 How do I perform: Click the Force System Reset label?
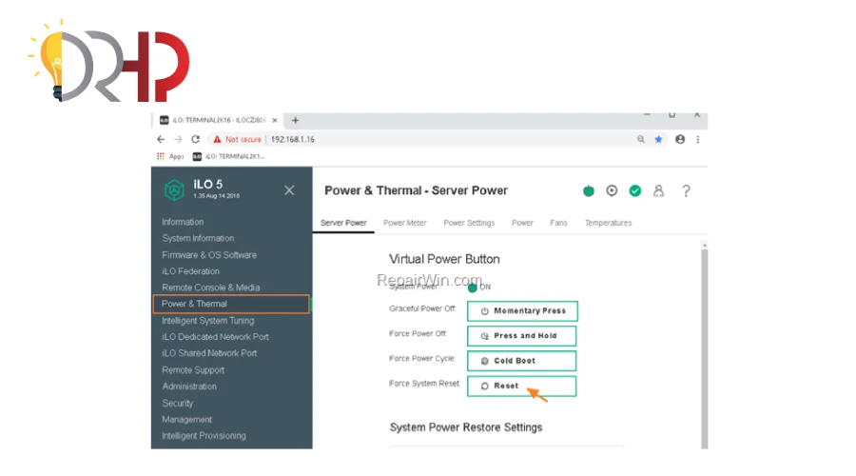pos(424,384)
